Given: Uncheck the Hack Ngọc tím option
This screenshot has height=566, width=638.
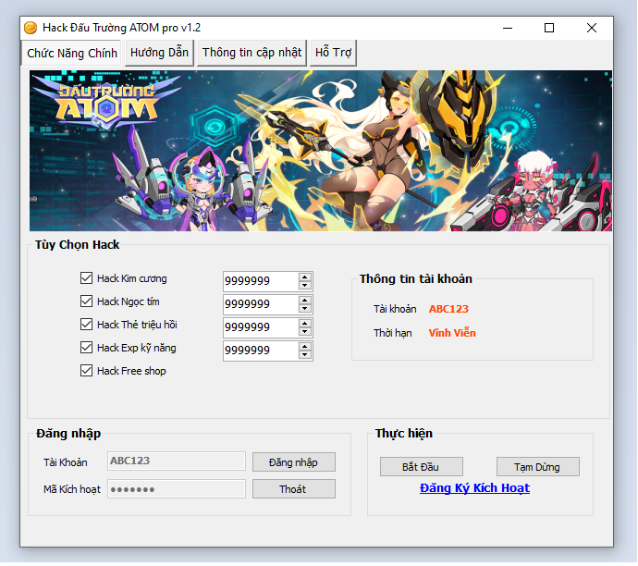Looking at the screenshot, I should click(87, 301).
